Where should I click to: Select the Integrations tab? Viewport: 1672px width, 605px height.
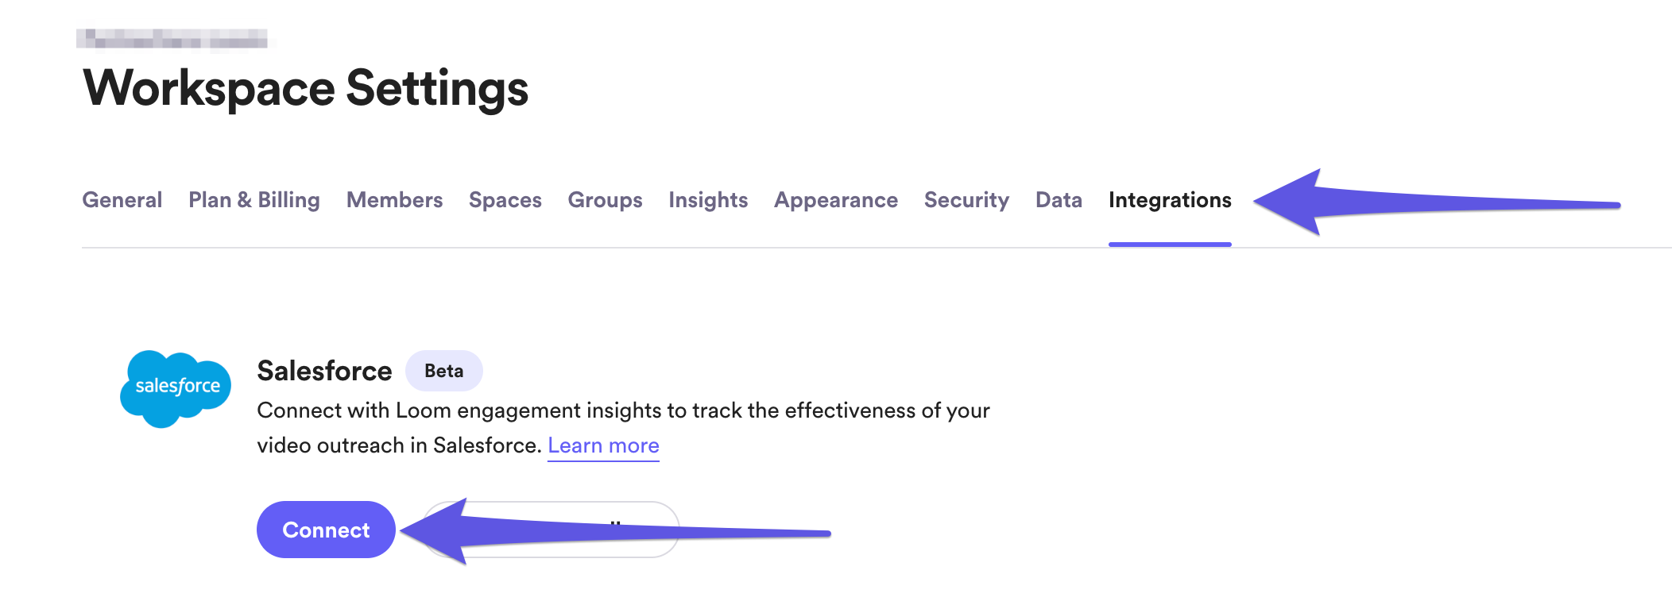coord(1170,200)
